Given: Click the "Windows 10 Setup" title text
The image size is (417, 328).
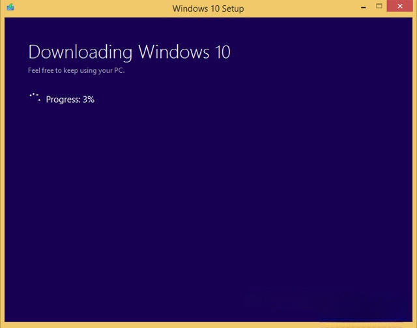Looking at the screenshot, I should click(x=208, y=8).
